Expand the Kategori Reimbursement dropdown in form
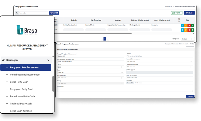This screenshot has height=121, width=201. pyautogui.click(x=159, y=62)
